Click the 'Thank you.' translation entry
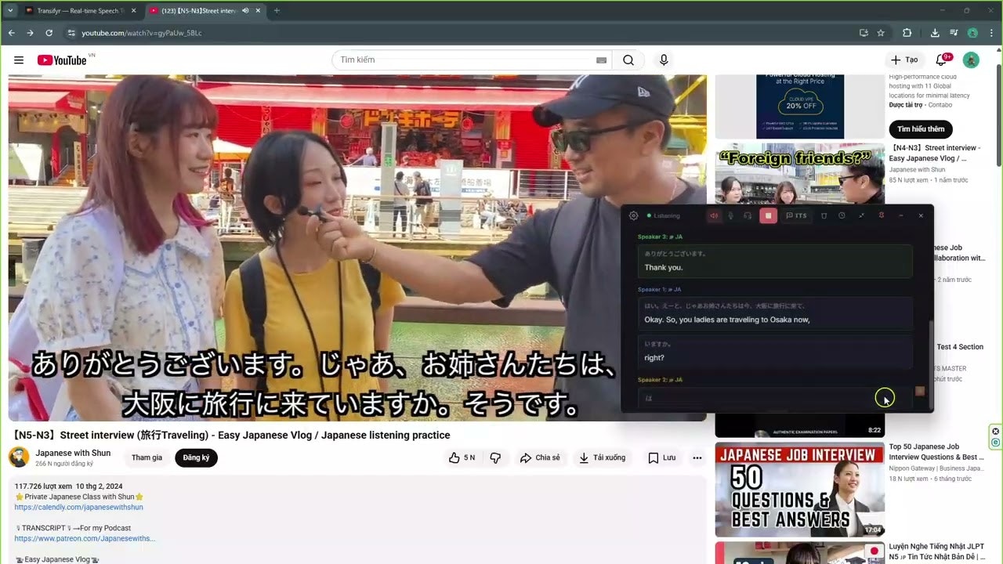The image size is (1003, 564). [775, 261]
